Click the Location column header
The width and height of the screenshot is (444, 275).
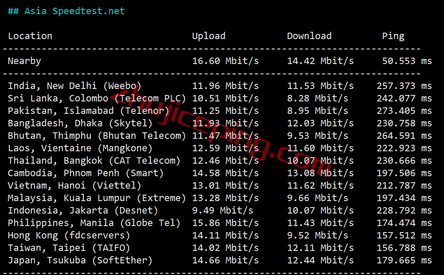point(30,36)
